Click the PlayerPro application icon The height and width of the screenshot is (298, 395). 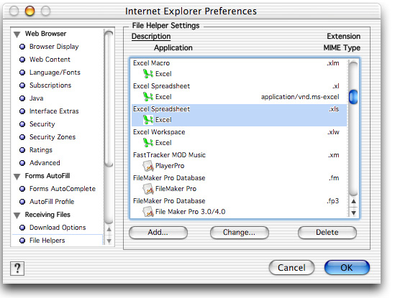[x=148, y=166]
